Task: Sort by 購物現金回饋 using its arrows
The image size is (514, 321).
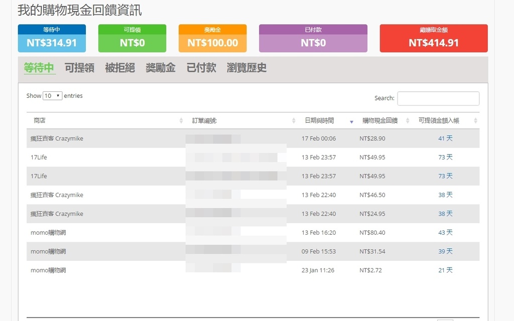Action: pyautogui.click(x=408, y=121)
